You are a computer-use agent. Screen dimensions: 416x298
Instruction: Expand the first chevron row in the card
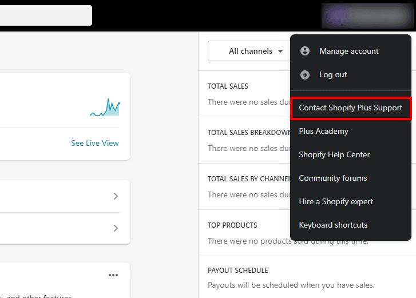(116, 196)
